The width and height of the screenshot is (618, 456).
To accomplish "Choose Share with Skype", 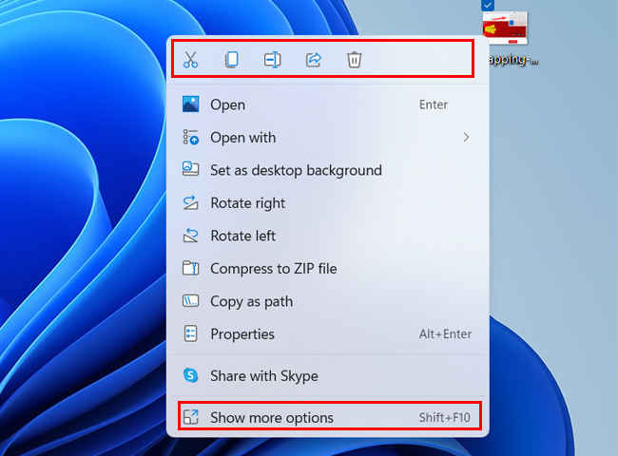I will click(x=328, y=375).
